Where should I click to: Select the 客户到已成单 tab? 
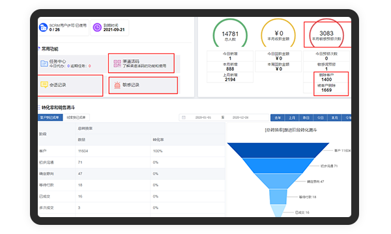pyautogui.click(x=50, y=118)
